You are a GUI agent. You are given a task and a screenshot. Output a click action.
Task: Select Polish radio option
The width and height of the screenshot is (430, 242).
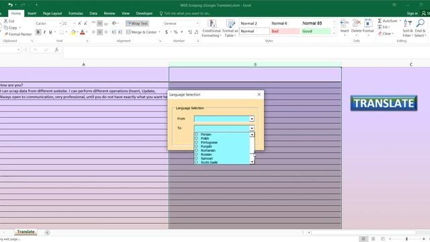pos(196,138)
